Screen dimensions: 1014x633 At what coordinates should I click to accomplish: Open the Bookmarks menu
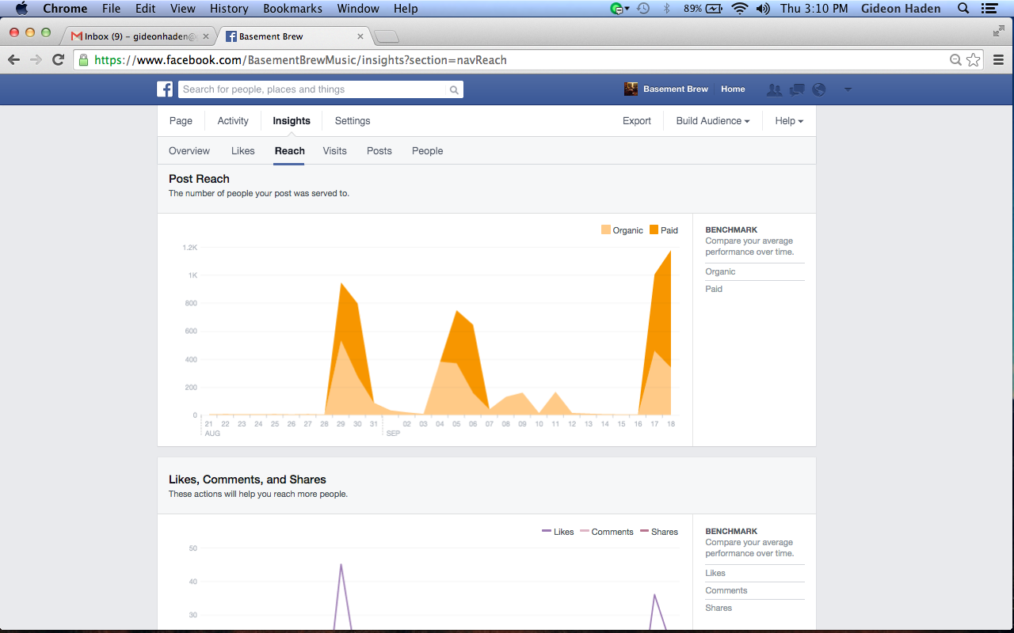pyautogui.click(x=292, y=9)
